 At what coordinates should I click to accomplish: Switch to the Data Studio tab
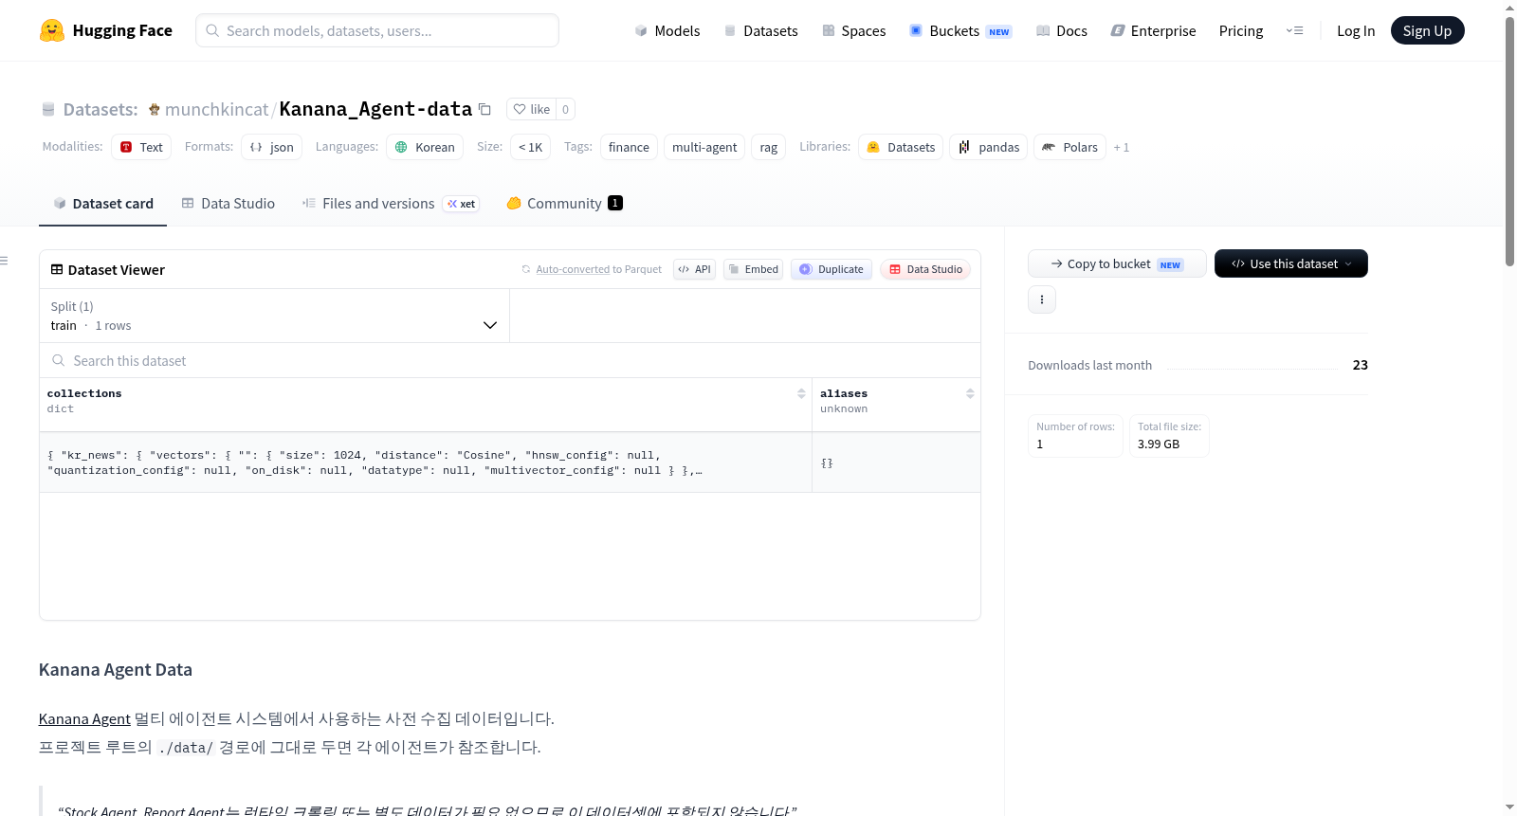228,203
